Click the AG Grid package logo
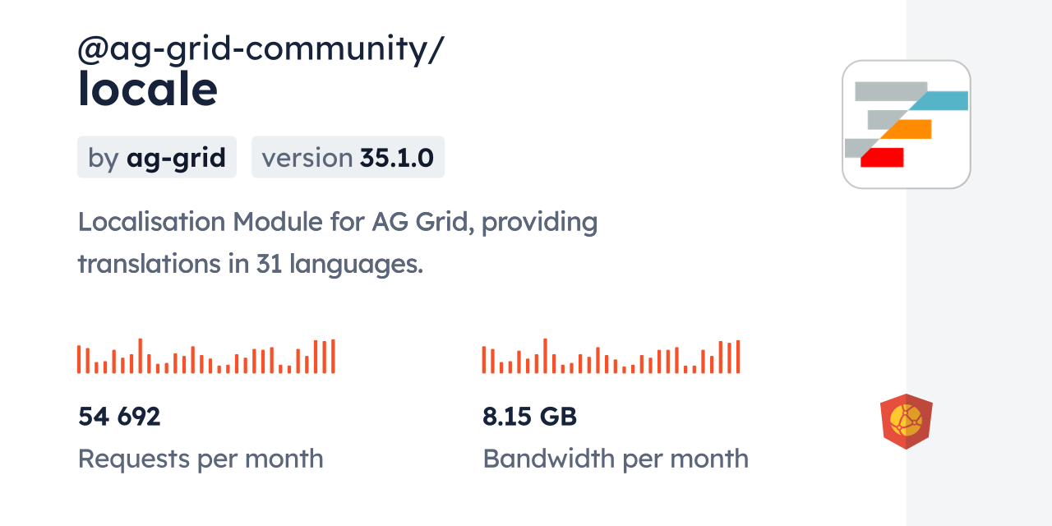Viewport: 1052px width, 526px height. (906, 124)
